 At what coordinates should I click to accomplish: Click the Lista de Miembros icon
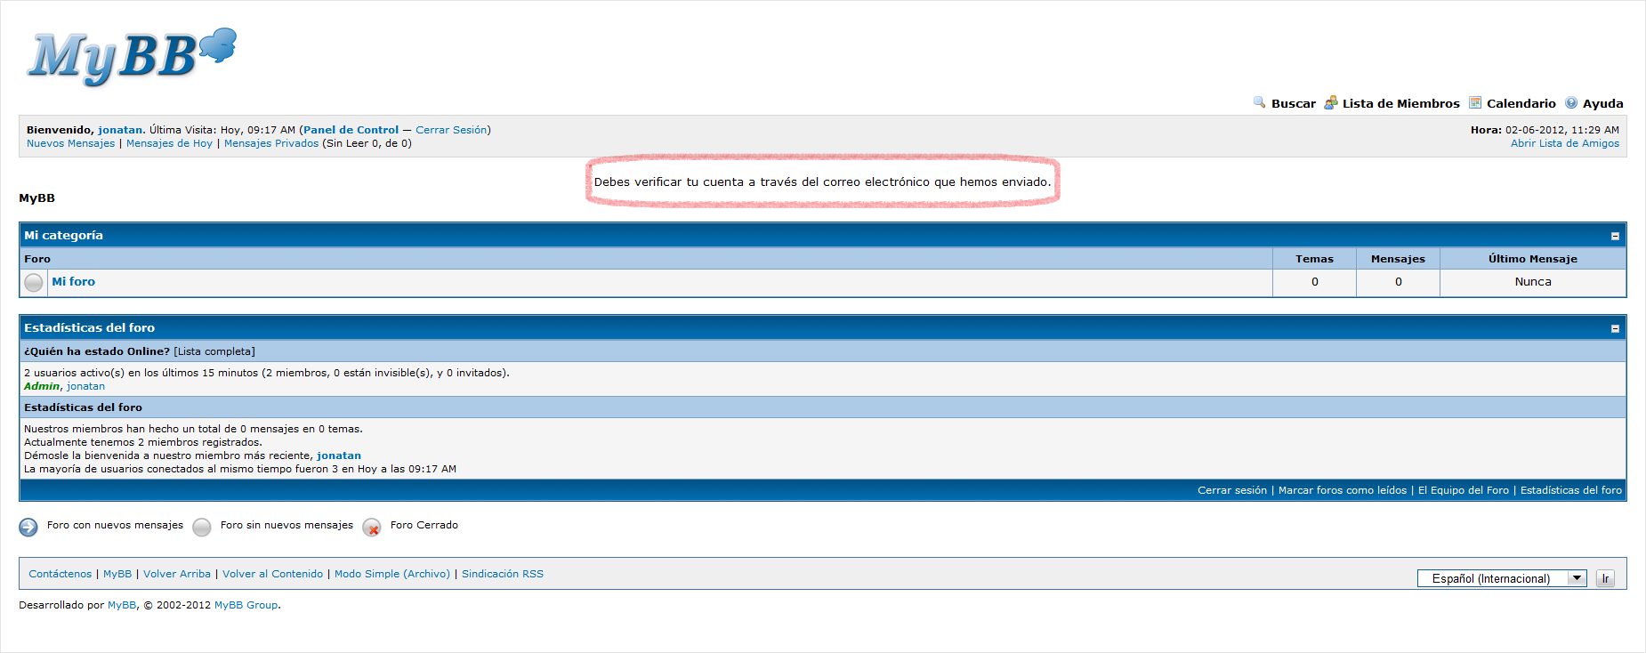1330,103
